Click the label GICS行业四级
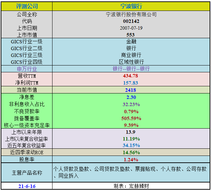211x190 pixels. tap(27, 62)
